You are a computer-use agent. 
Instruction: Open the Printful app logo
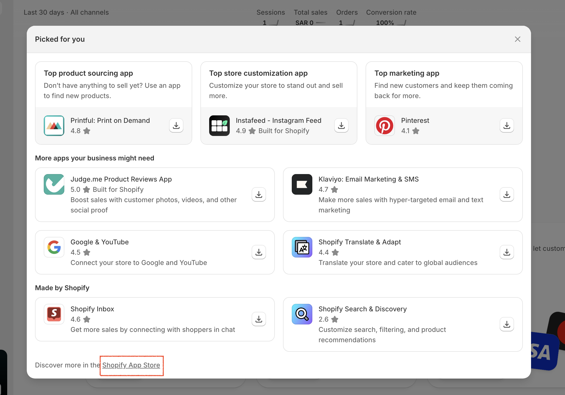click(54, 126)
